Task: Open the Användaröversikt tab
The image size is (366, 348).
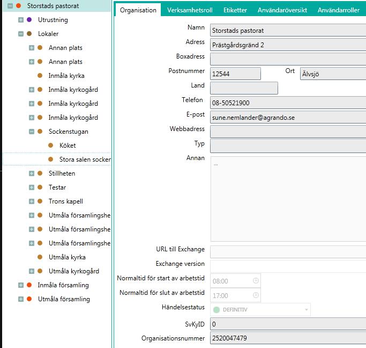Action: click(x=282, y=10)
